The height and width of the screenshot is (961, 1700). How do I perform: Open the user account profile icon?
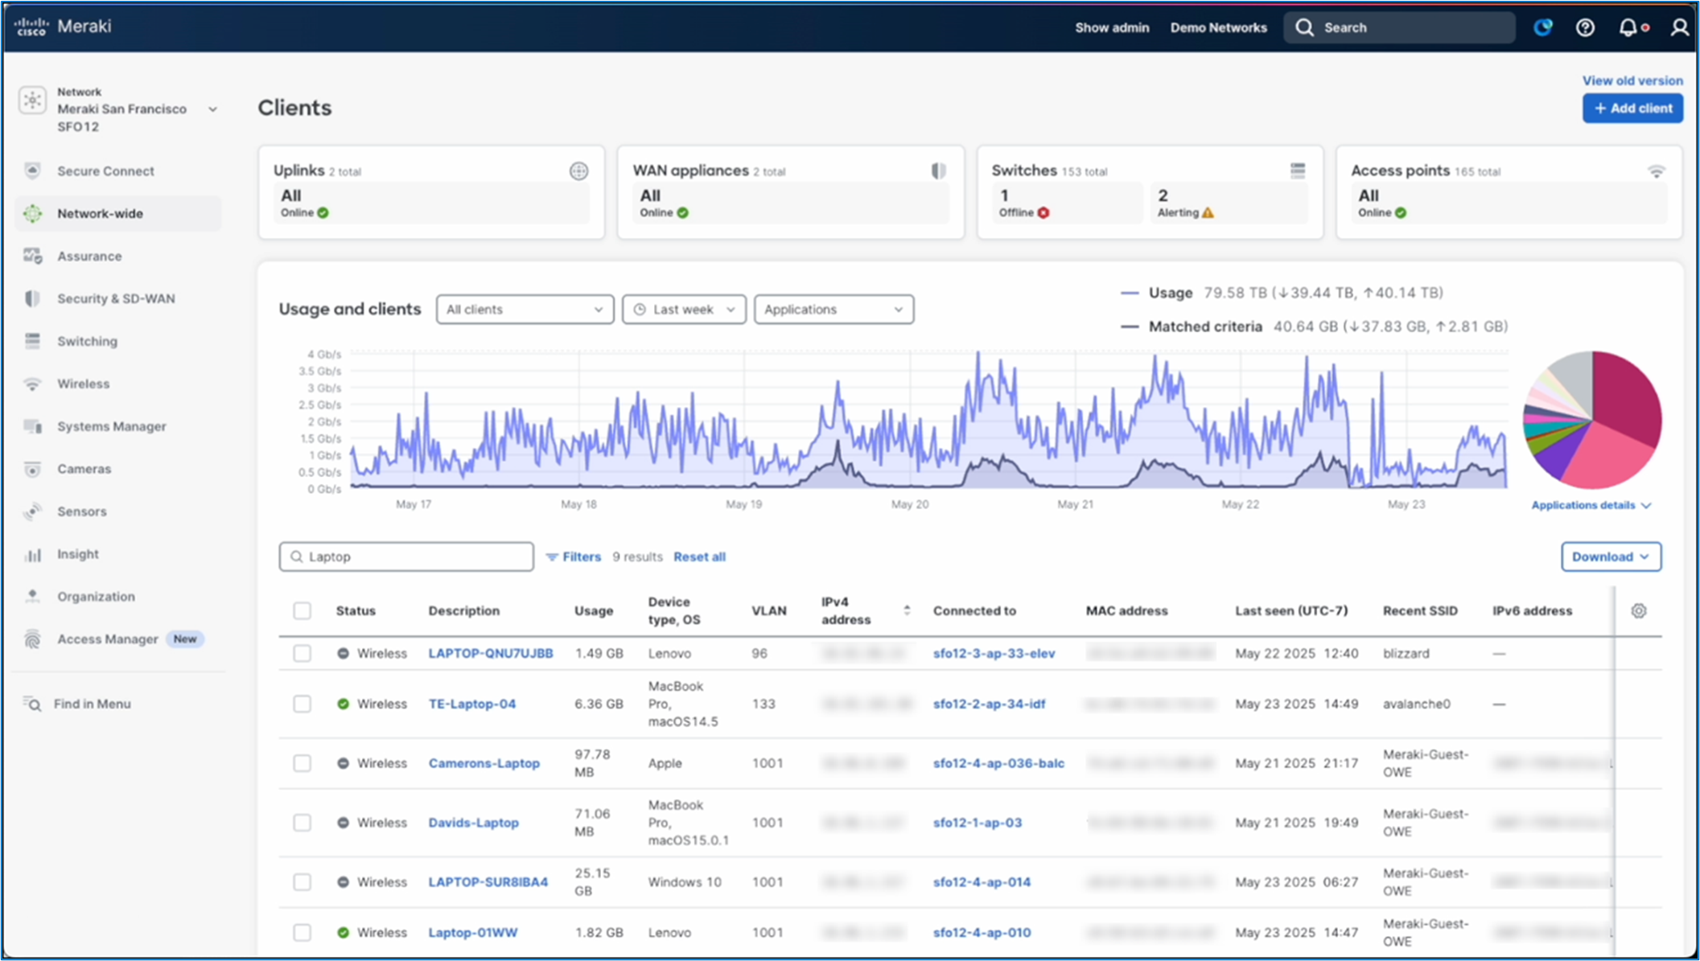point(1679,27)
